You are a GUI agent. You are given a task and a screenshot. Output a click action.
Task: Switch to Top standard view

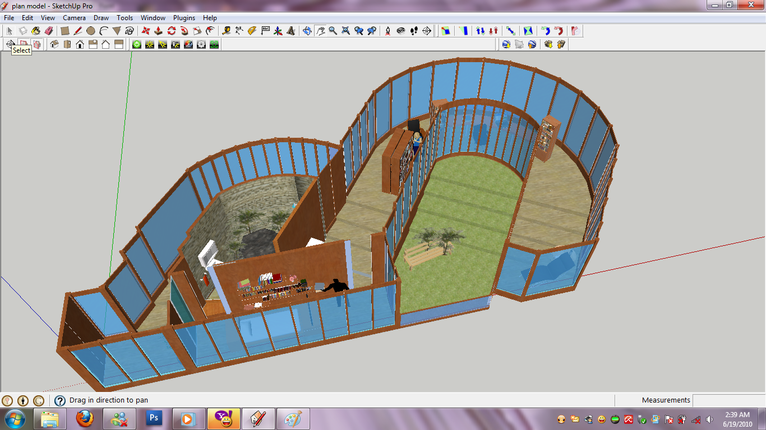[67, 44]
